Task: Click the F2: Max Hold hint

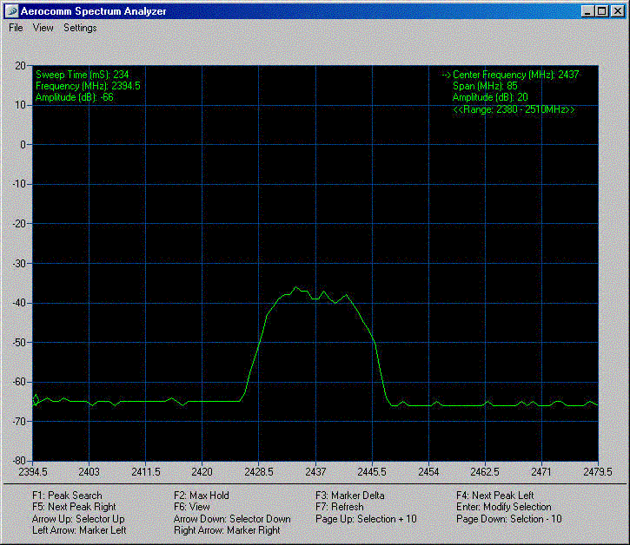Action: [x=202, y=496]
